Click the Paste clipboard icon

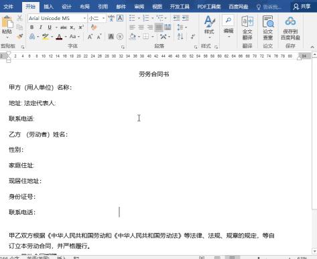[7, 22]
